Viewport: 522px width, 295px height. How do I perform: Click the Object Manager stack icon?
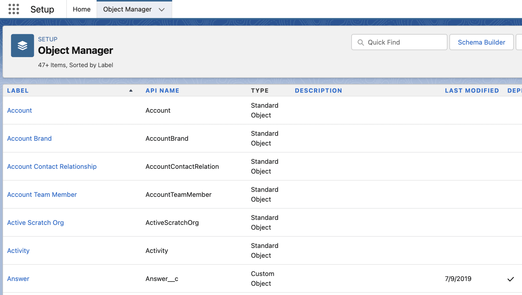(22, 45)
